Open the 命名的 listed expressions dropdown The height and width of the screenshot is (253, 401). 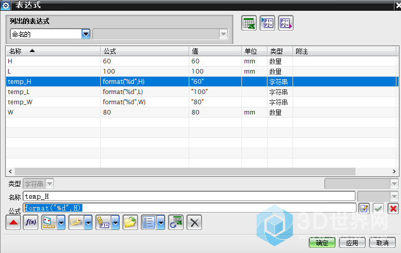(86, 34)
